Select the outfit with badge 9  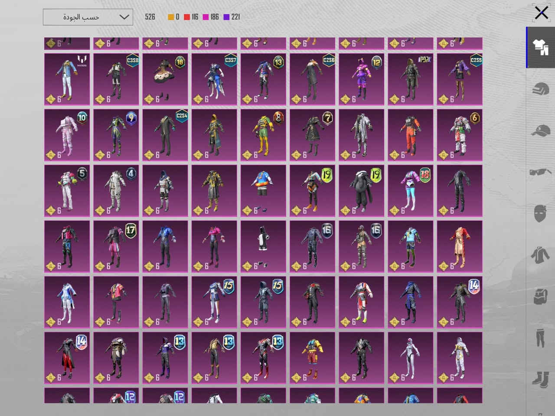point(116,135)
